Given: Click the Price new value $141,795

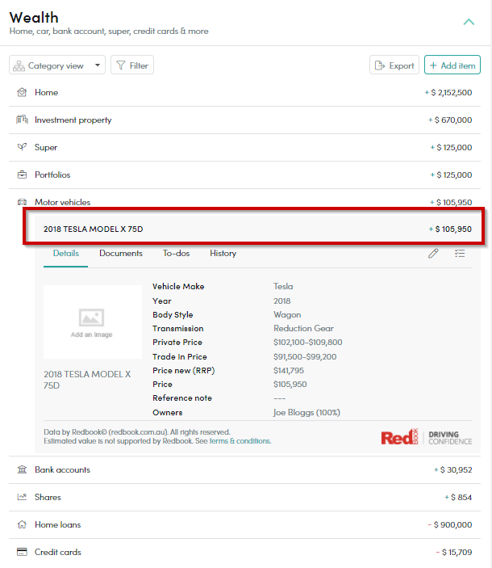Looking at the screenshot, I should pos(289,371).
